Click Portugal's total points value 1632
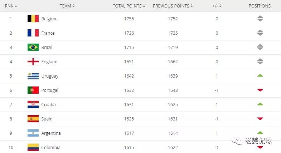281x153 pixels. point(129,90)
